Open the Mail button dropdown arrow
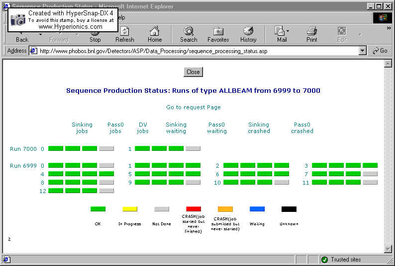Screen dimensions: 395x266 coord(288,30)
